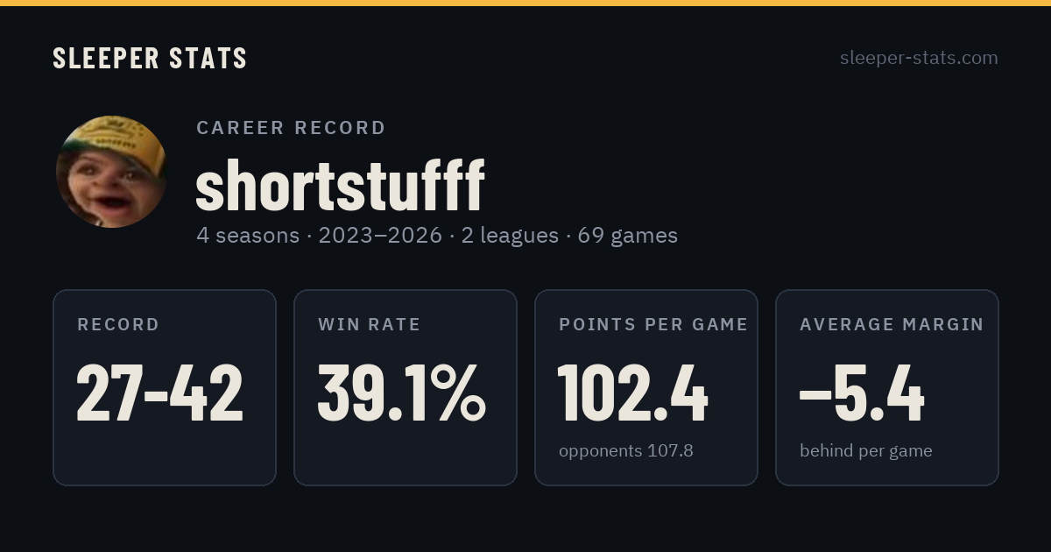
Task: Click the 4 seasons summary text
Action: tap(248, 236)
